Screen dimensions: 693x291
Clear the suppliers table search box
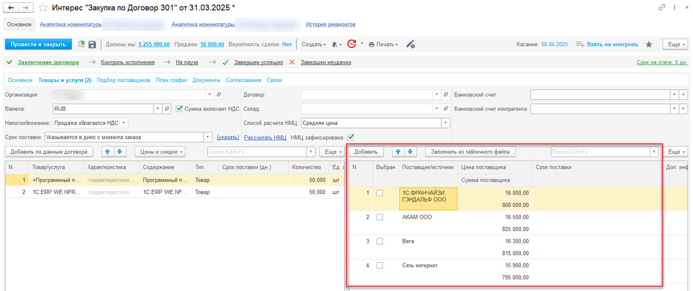654,151
